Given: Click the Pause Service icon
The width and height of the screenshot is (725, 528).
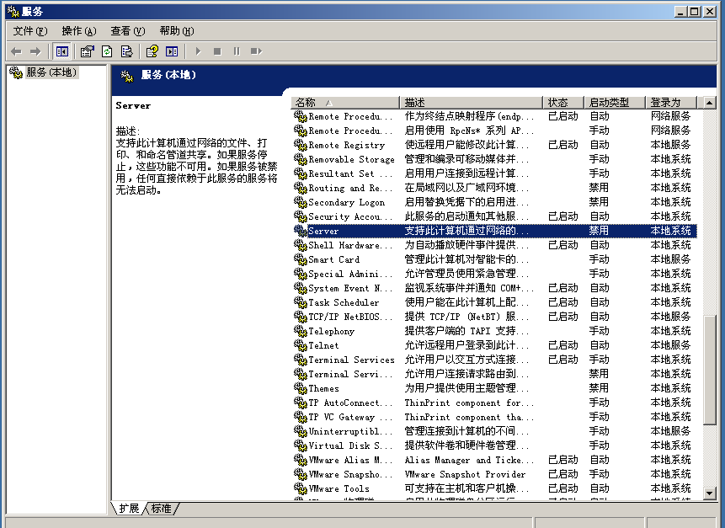Looking at the screenshot, I should coord(237,51).
